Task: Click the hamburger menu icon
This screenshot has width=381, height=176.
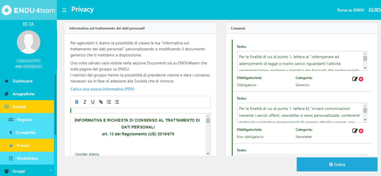Action: point(64,10)
